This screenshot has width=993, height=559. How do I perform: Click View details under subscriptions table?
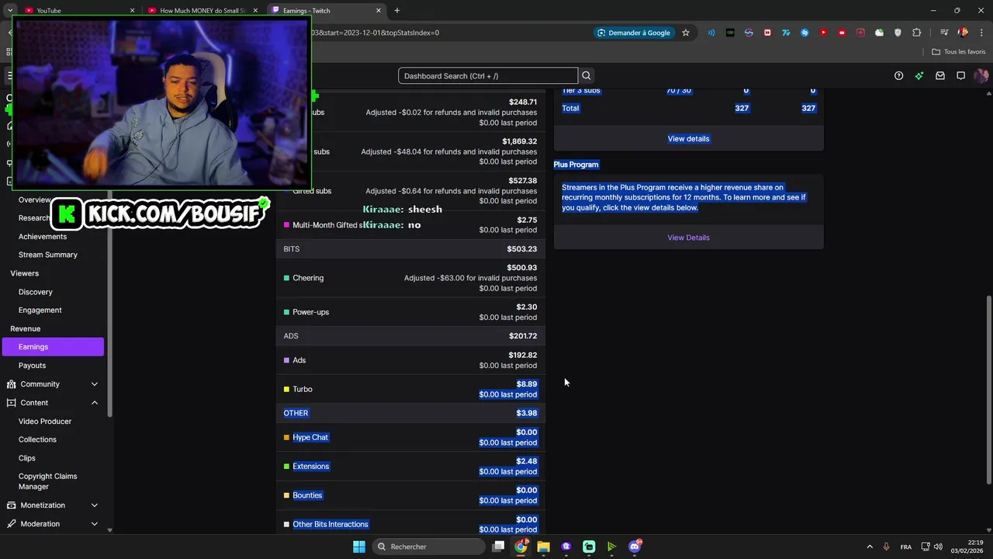688,139
